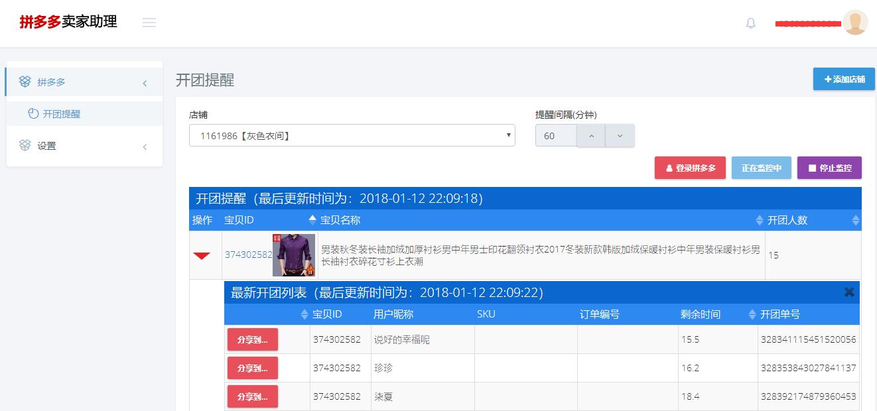Click the product title text 男装秋冬装长袖
Viewport: 877px width, 411px height.
click(x=541, y=255)
